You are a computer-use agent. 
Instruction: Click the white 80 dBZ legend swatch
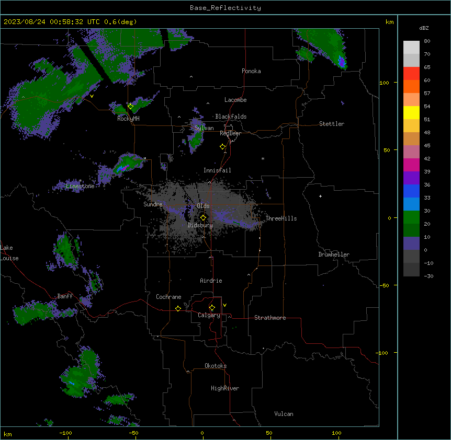411,48
